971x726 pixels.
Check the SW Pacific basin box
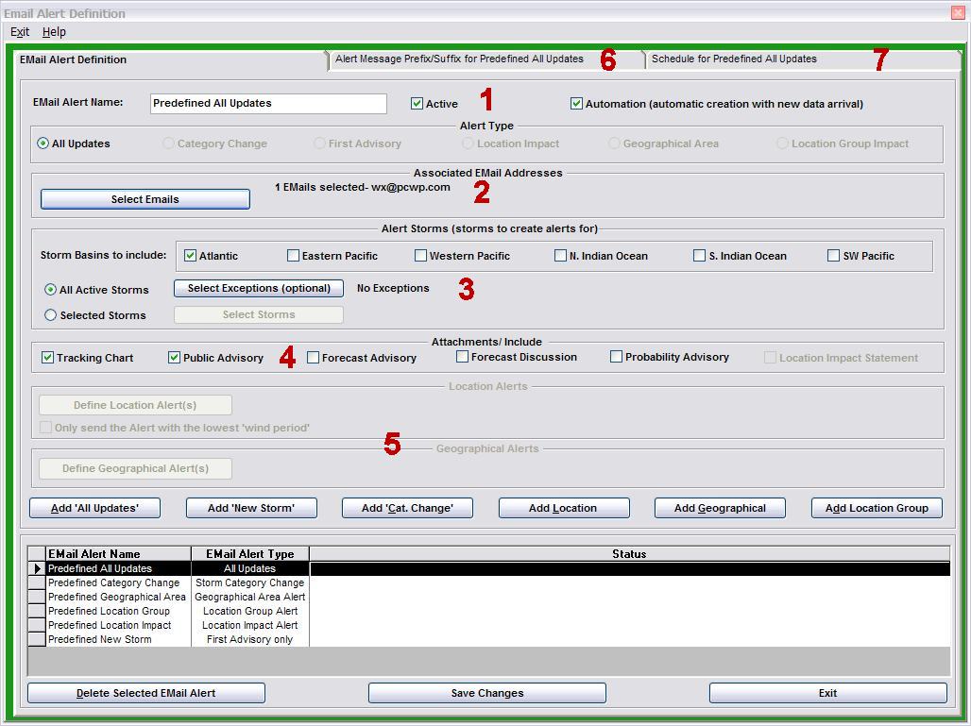click(833, 256)
